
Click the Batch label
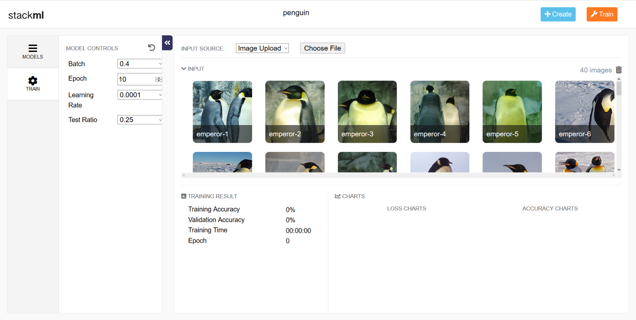click(77, 64)
